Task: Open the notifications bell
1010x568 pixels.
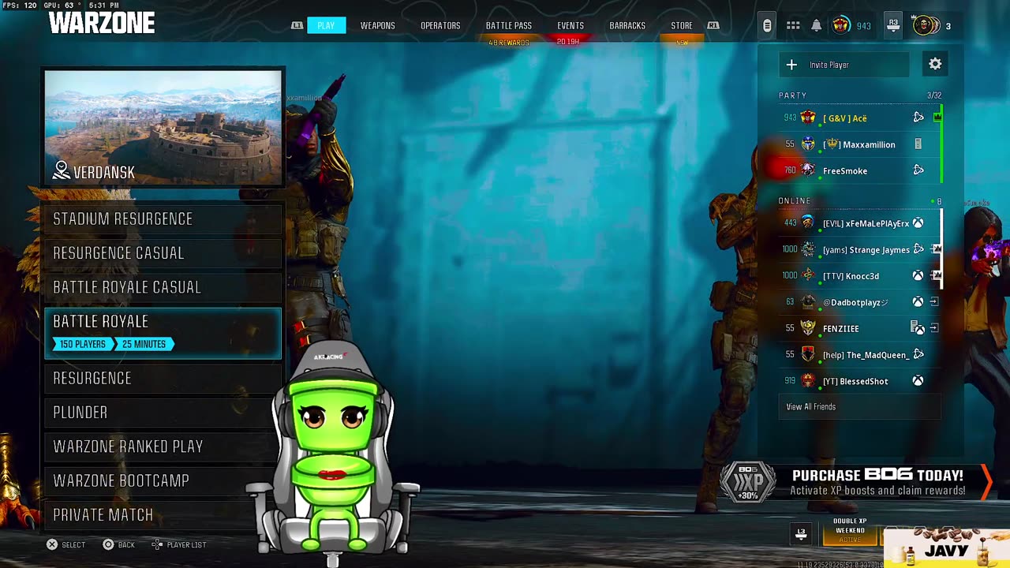Action: [817, 26]
